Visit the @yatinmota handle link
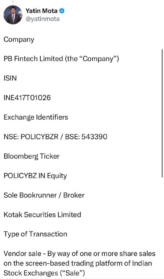The width and height of the screenshot is (164, 279). point(42,19)
